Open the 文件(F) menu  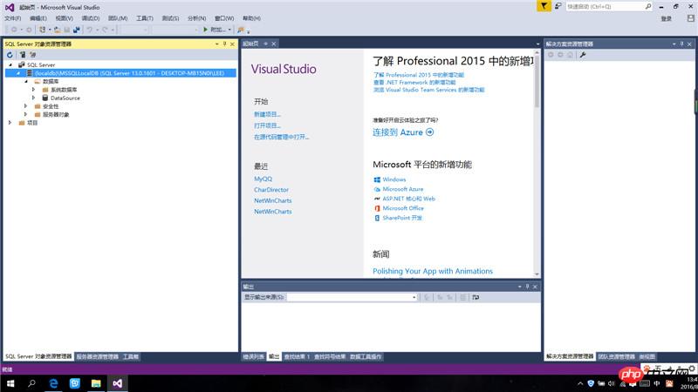pyautogui.click(x=12, y=18)
